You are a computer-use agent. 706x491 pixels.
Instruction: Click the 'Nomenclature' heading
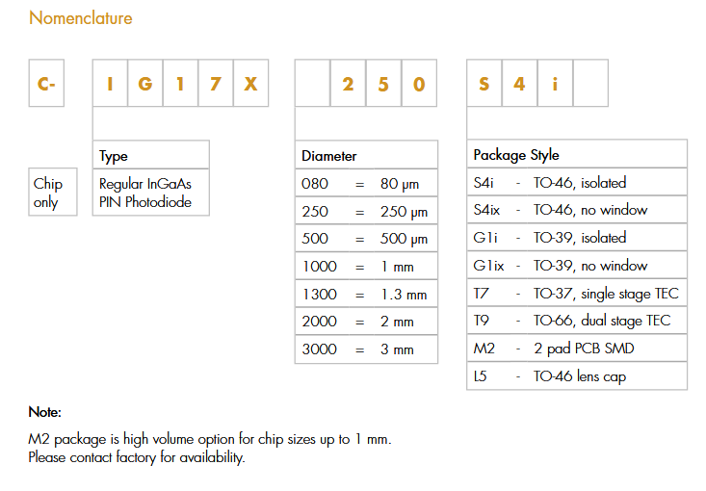tap(81, 18)
